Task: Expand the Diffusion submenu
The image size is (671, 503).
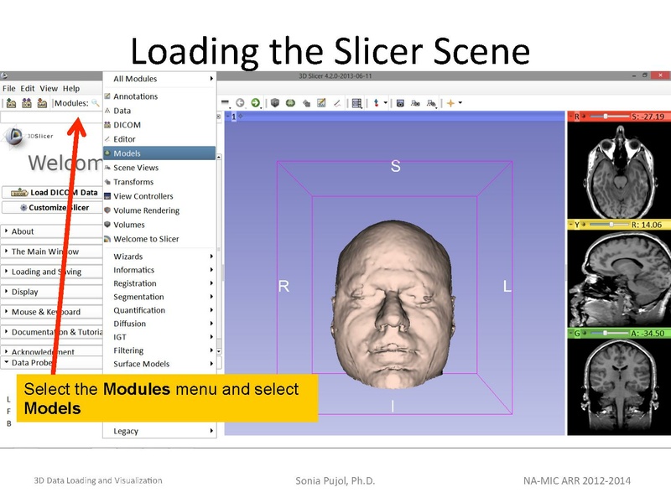Action: coord(159,324)
